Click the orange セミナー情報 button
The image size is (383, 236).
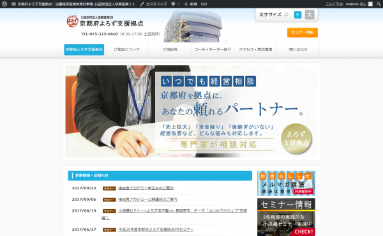(303, 33)
